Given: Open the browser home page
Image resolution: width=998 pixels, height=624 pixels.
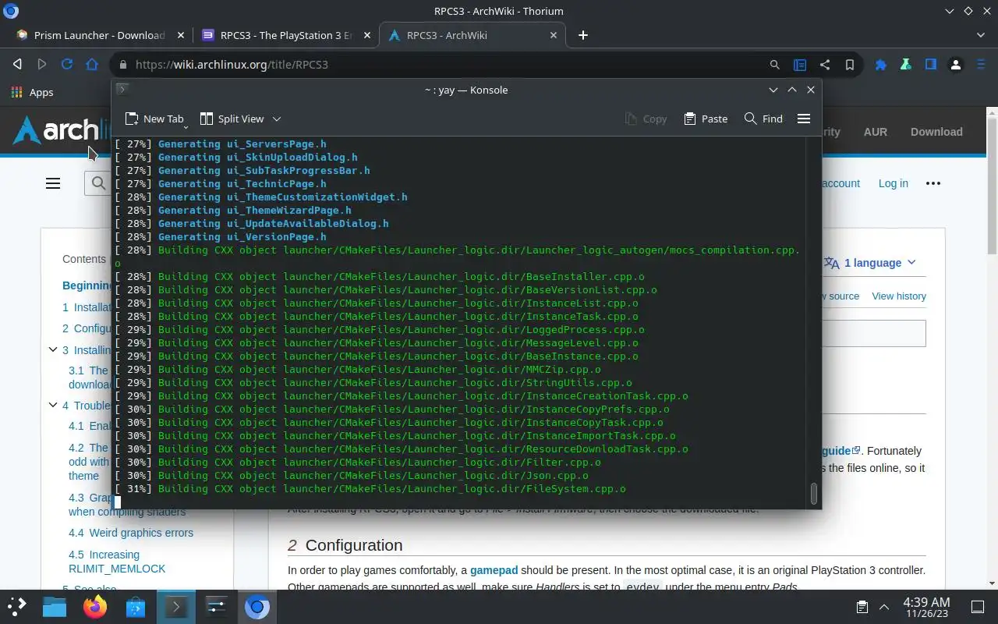Looking at the screenshot, I should [x=92, y=65].
